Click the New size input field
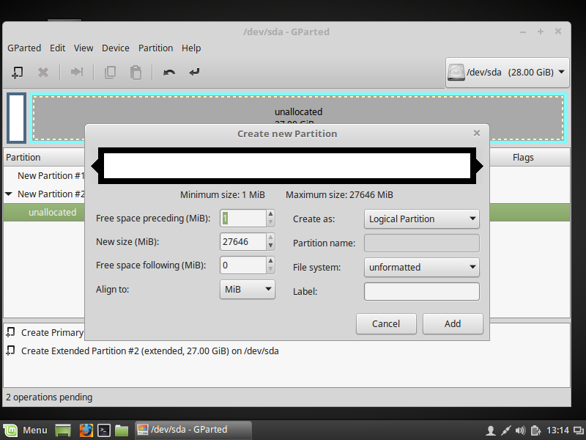 tap(243, 242)
